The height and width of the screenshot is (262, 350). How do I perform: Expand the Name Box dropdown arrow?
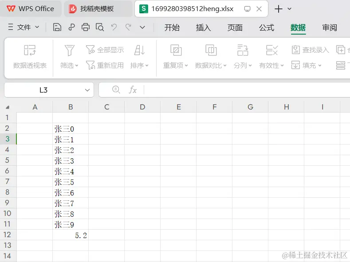87,90
